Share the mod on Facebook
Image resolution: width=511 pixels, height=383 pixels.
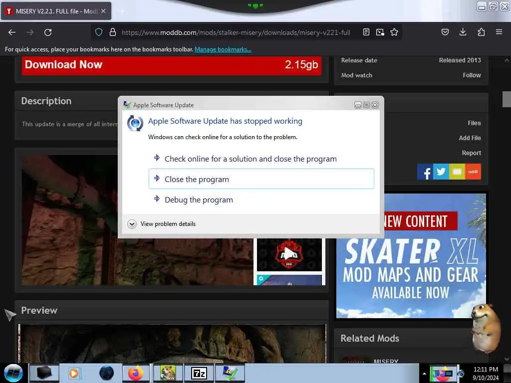425,172
